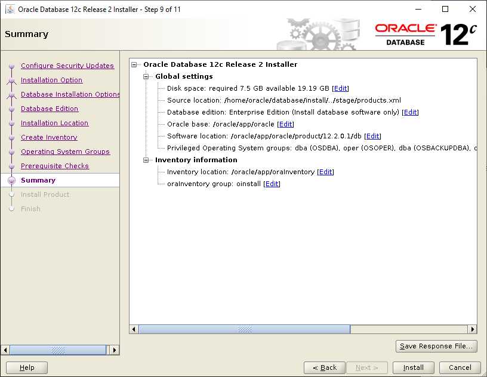The image size is (487, 377).
Task: Open the Create Inventory step
Action: coord(49,137)
